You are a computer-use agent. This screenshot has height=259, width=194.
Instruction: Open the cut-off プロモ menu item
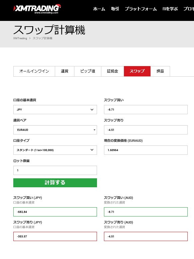click(x=189, y=9)
